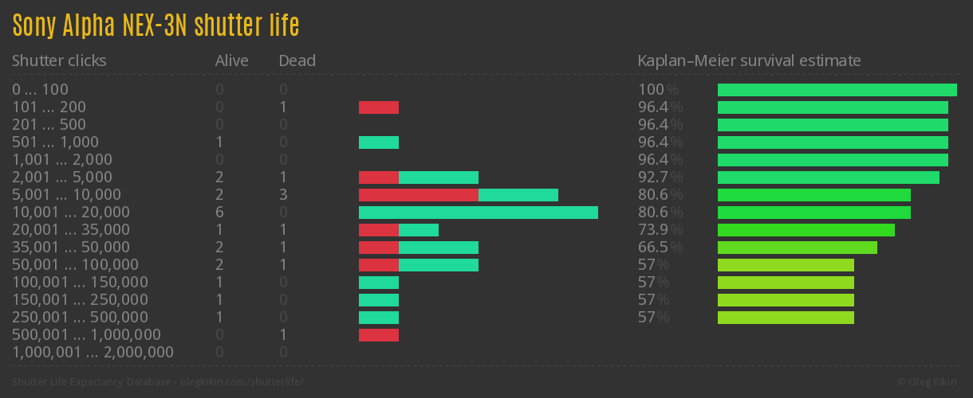Click the Sony Alpha NEX-3N shutter life title
973x398 pixels.
tap(156, 26)
